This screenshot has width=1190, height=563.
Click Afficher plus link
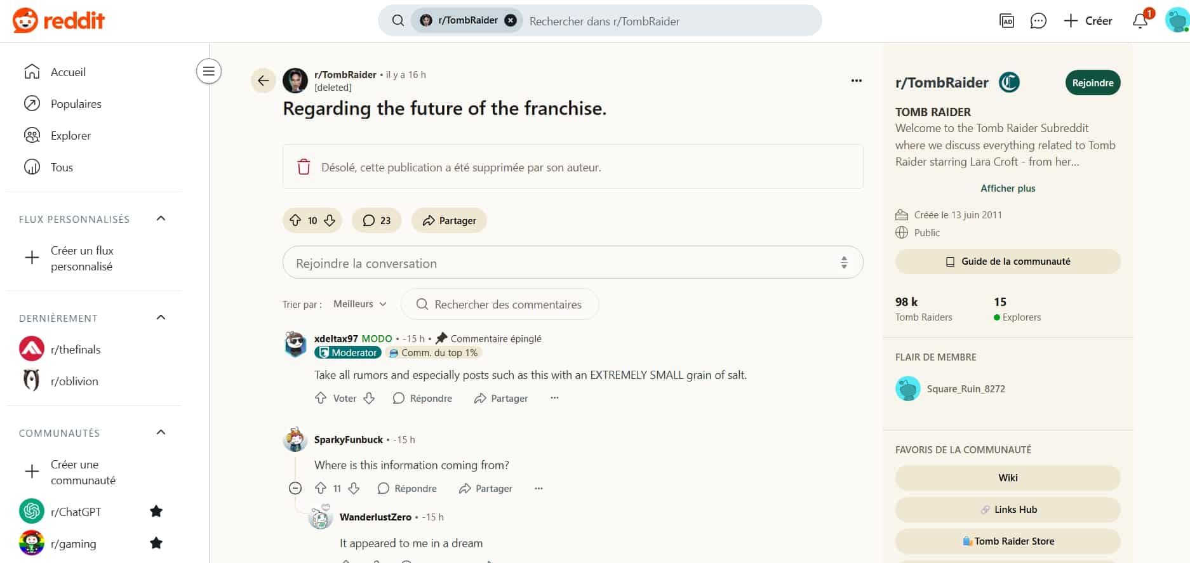[1008, 189]
